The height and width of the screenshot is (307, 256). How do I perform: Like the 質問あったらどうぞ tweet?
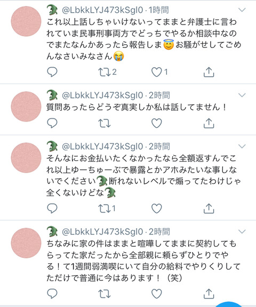pos(156,123)
